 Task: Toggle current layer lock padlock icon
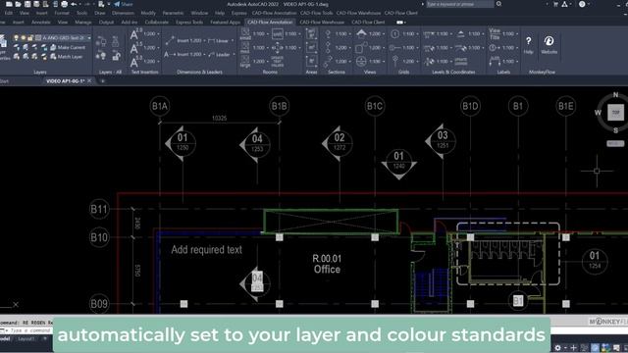tap(30, 37)
